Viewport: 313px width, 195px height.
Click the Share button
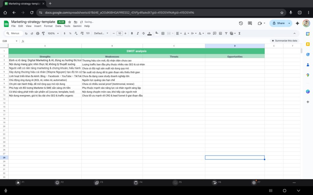(278, 23)
